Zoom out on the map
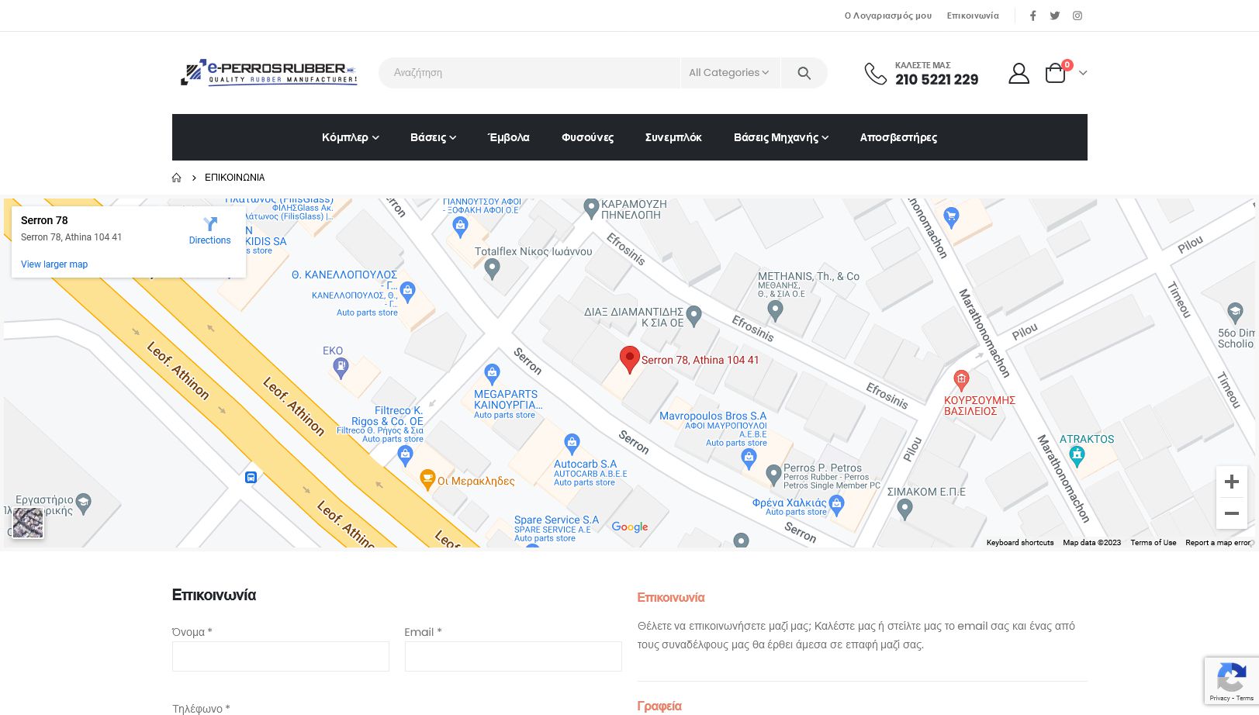 1231,513
